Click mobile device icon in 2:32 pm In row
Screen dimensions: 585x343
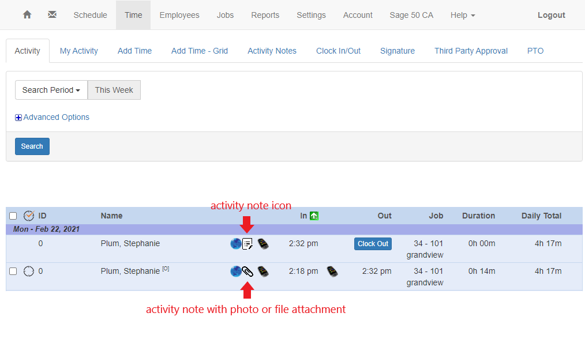pos(263,244)
